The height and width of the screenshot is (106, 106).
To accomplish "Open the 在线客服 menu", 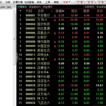I will coord(29,2).
